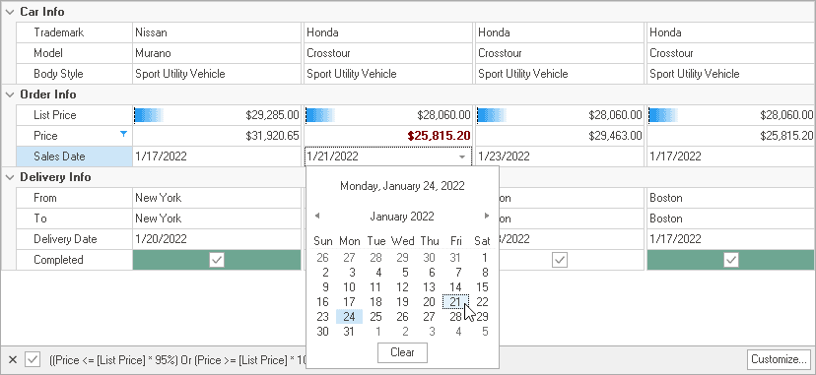Remove the filter with the X icon
Screen dimensions: 816x375
tap(13, 359)
